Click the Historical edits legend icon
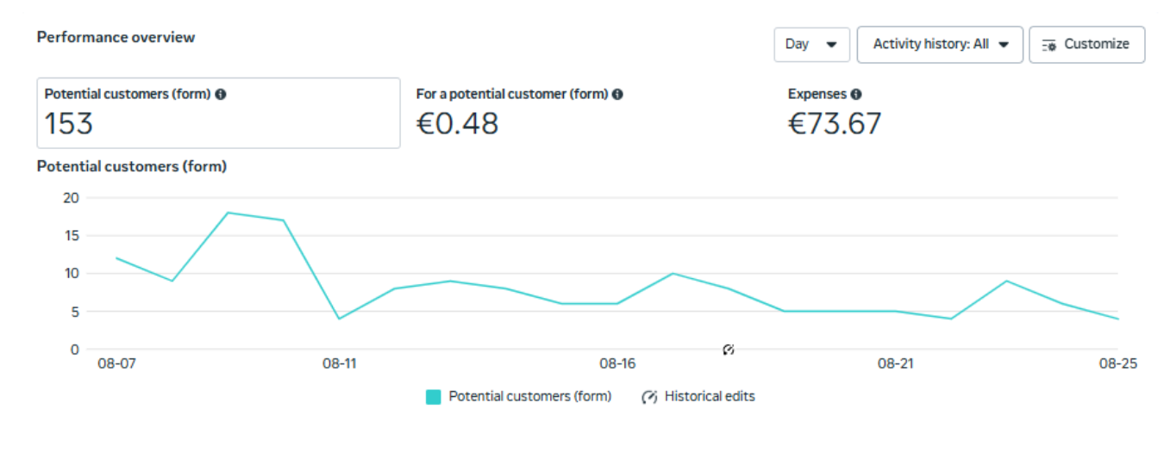 point(649,397)
